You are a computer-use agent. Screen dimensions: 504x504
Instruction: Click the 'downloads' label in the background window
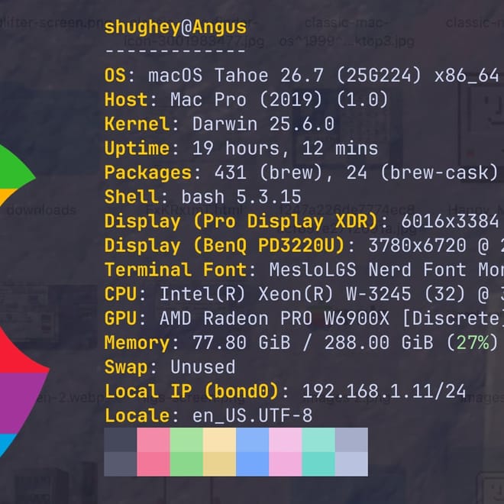pos(41,210)
